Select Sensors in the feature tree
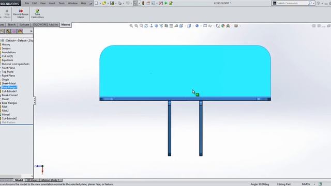Screen dimensions: 331x186 6,48
